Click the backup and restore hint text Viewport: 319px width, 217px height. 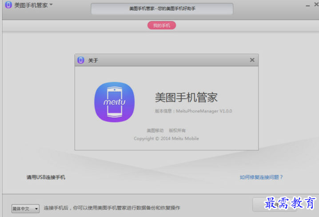point(112,208)
